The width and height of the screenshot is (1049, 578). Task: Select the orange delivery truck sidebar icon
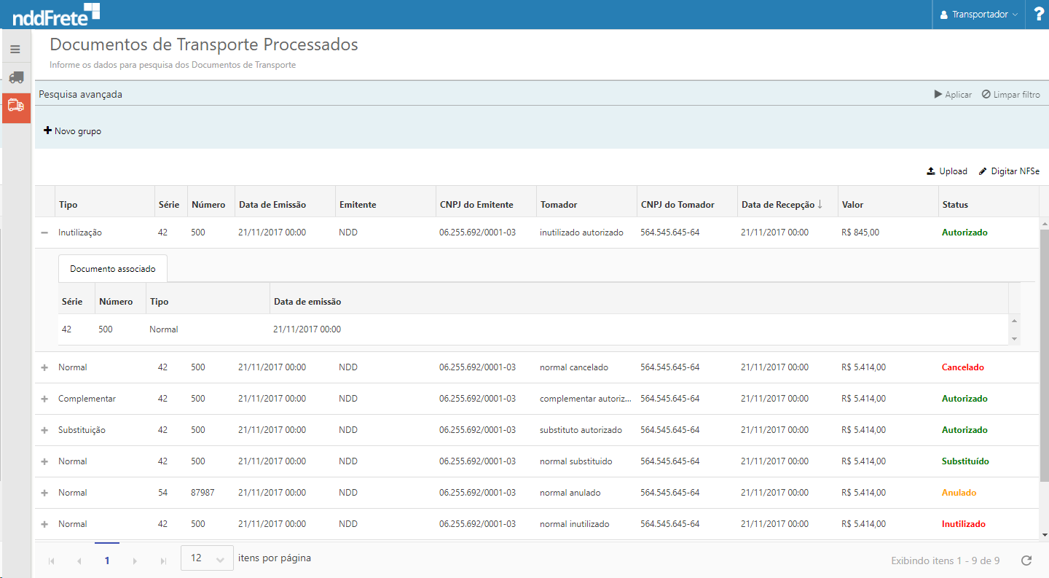click(16, 106)
